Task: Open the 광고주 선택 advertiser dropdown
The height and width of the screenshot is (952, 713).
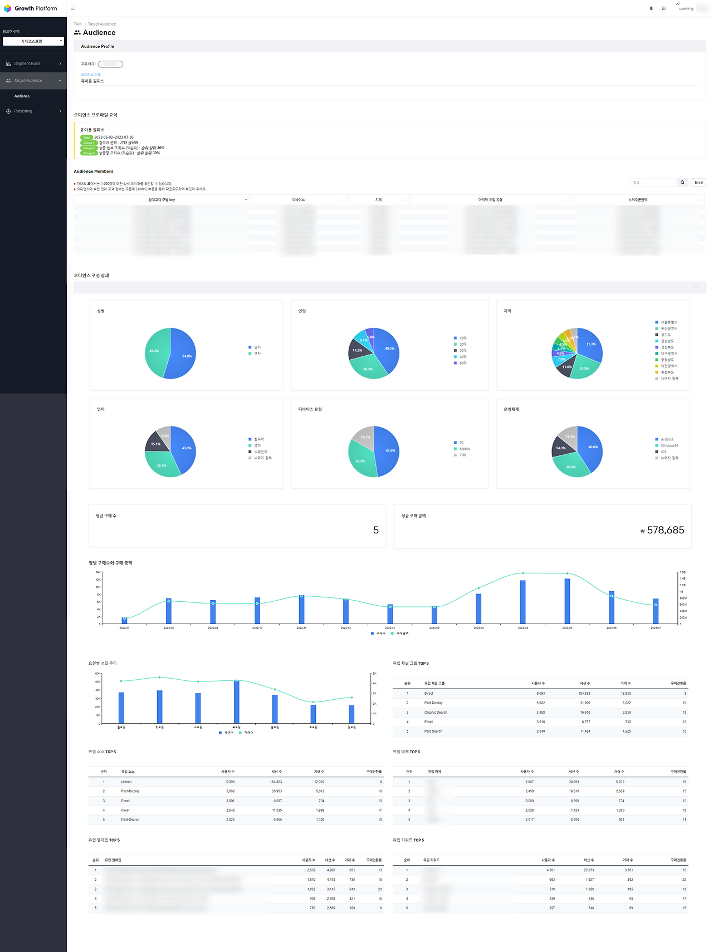Action: pos(33,41)
